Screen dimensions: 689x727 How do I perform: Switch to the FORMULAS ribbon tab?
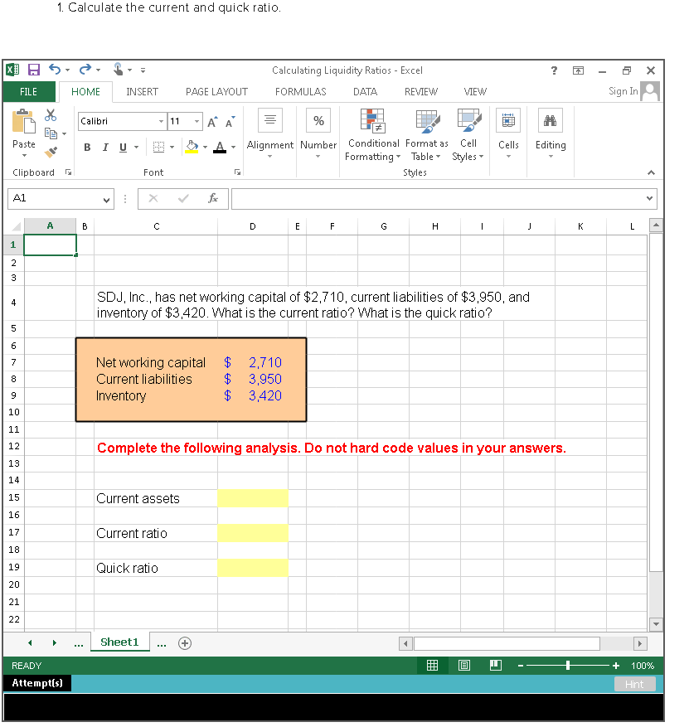click(300, 92)
